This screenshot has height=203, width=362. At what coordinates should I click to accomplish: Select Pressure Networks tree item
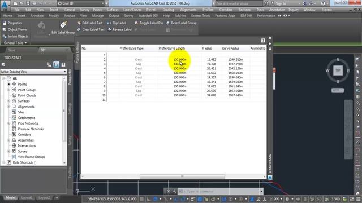click(x=31, y=129)
